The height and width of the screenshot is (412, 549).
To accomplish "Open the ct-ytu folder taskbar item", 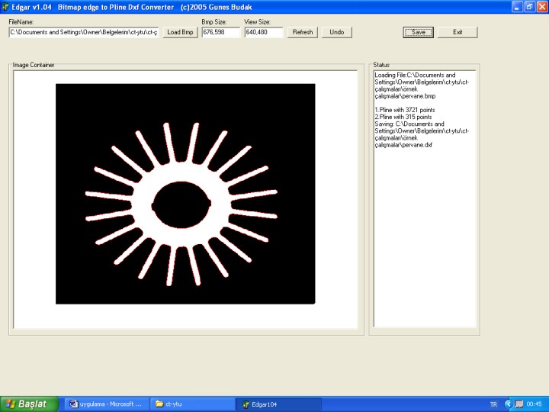I will pyautogui.click(x=191, y=404).
